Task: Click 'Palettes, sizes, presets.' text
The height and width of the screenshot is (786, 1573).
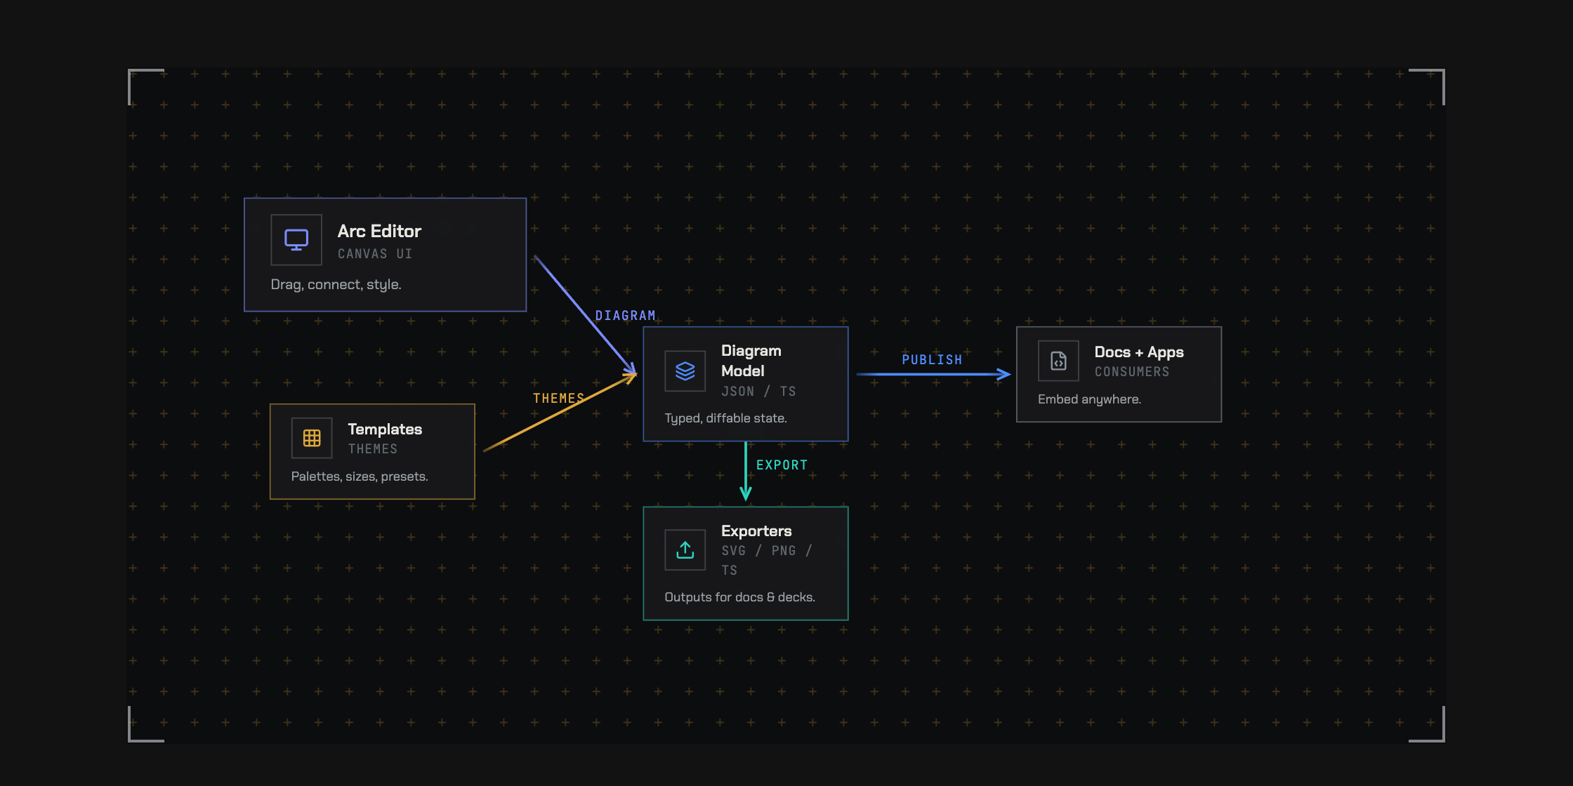Action: (360, 477)
